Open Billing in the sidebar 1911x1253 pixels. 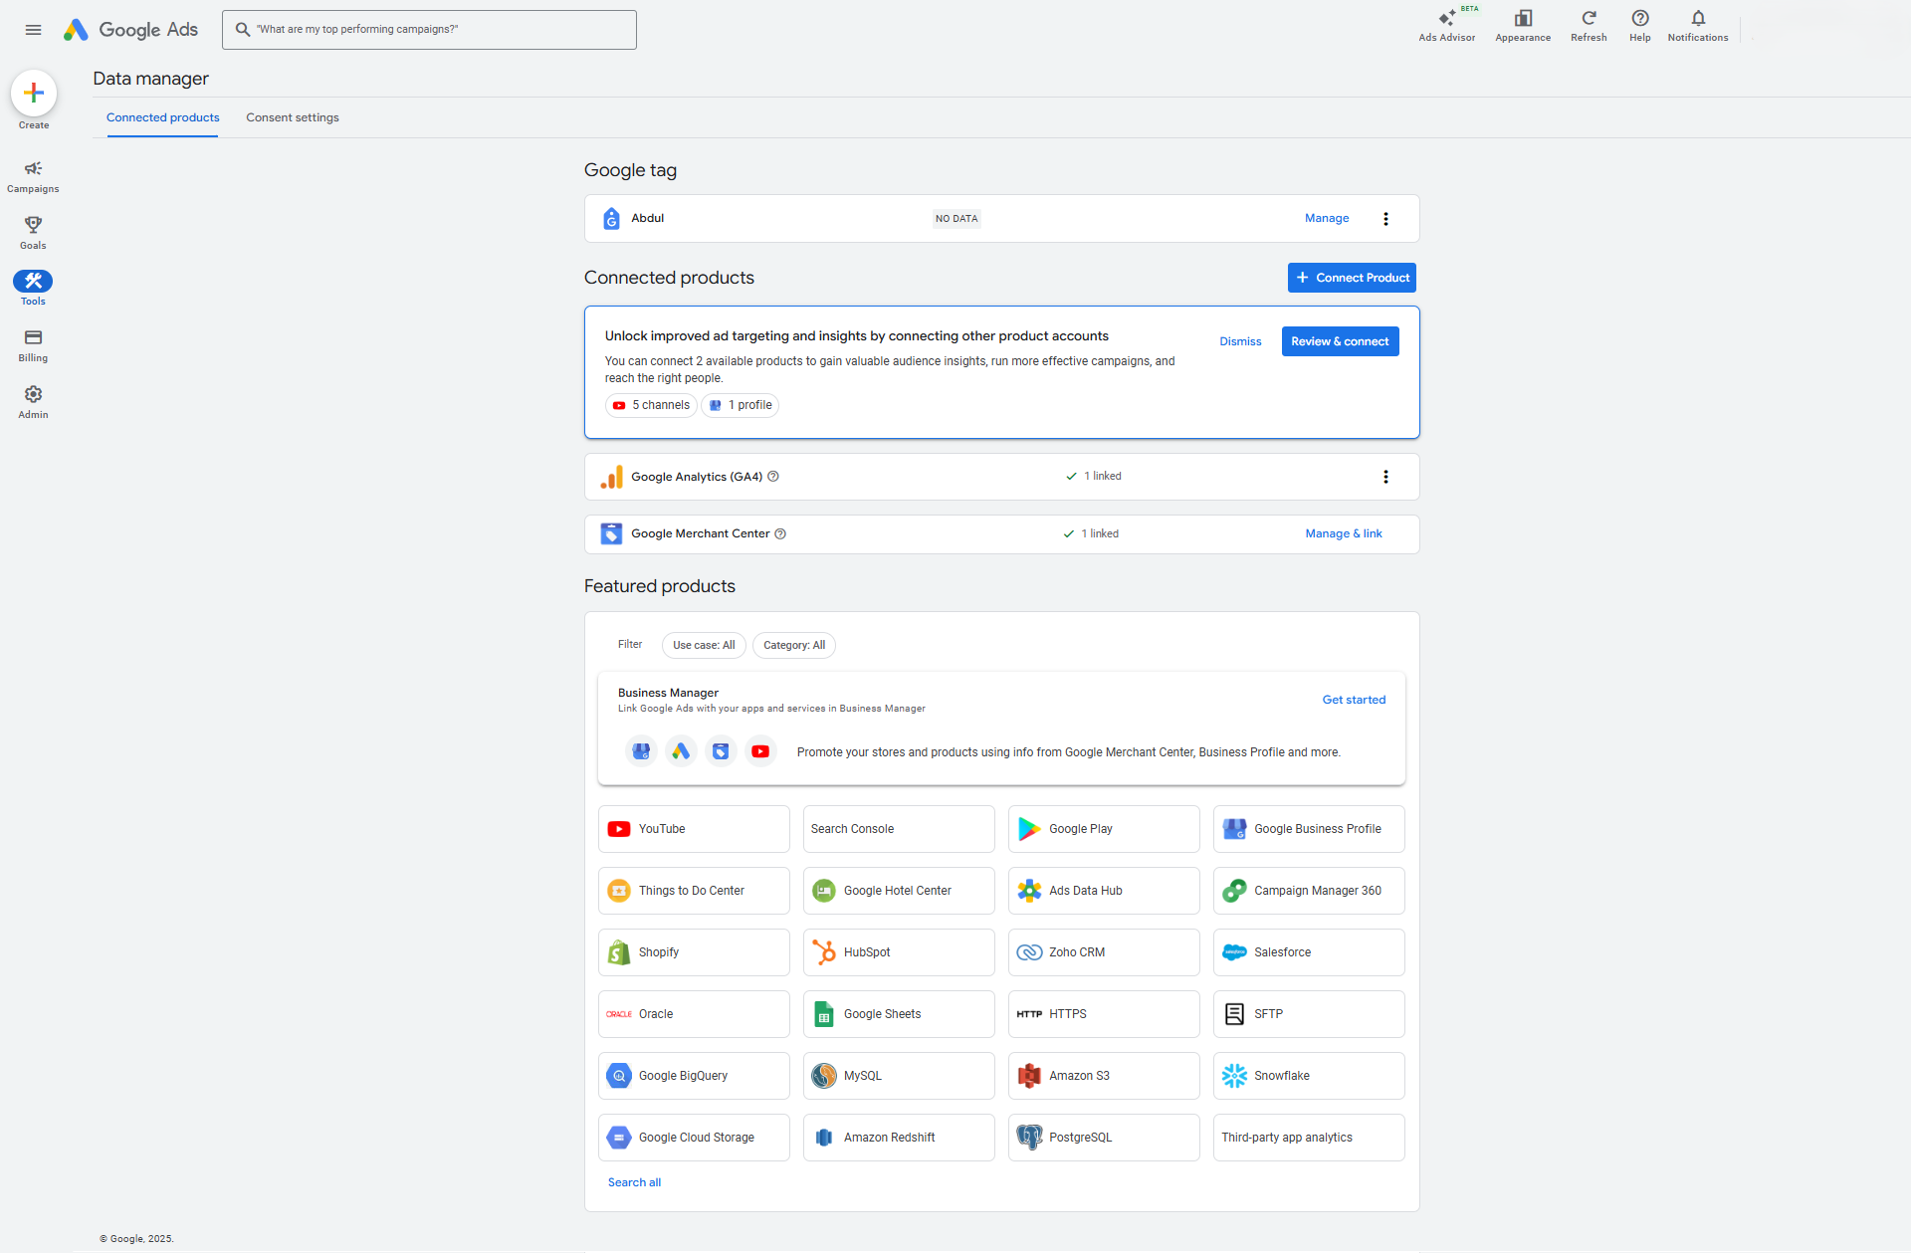click(x=33, y=345)
